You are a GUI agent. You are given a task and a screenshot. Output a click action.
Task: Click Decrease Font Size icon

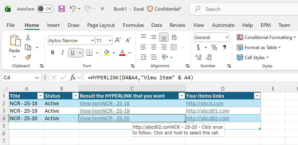129,40
